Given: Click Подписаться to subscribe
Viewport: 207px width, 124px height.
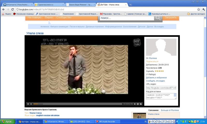Looking at the screenshot, I should coord(152,61).
